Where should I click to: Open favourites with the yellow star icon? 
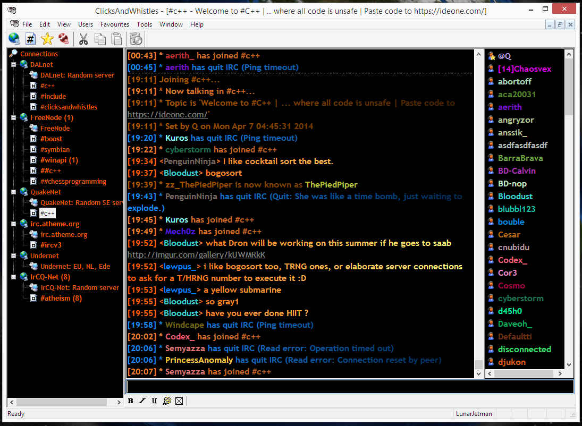47,39
